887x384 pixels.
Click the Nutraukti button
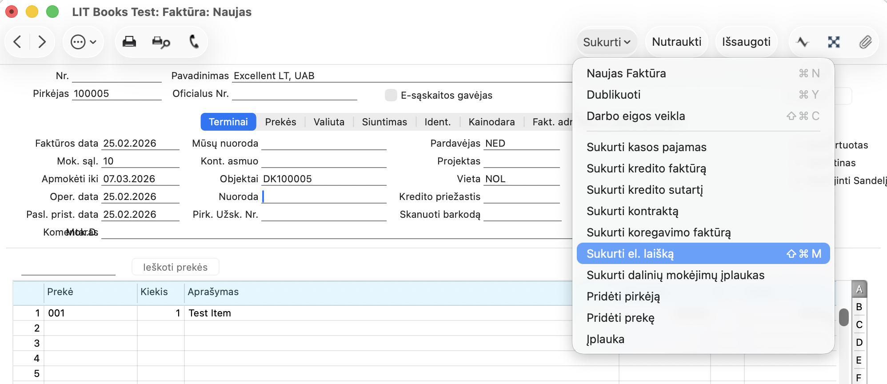click(676, 42)
